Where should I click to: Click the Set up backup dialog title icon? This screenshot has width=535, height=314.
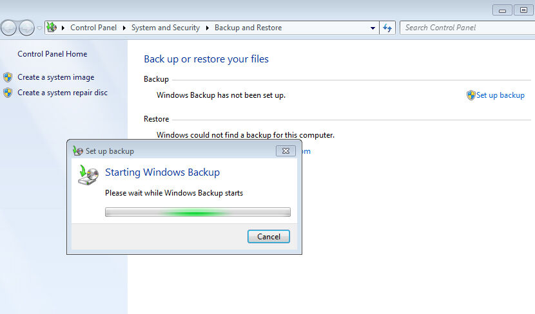click(x=78, y=151)
